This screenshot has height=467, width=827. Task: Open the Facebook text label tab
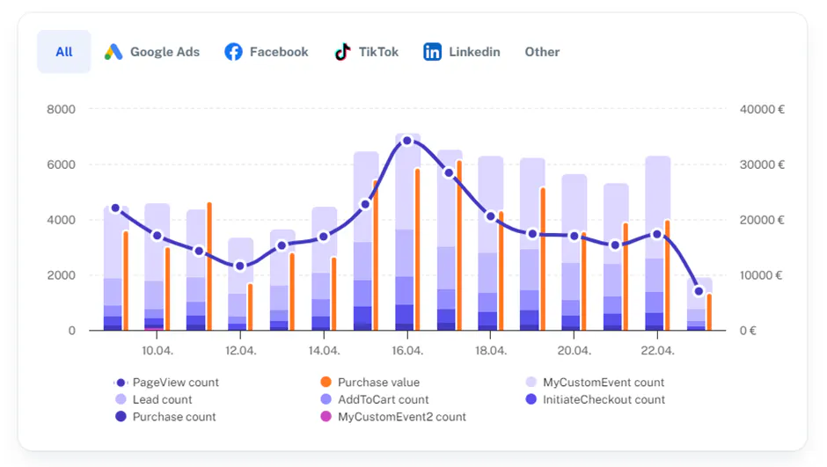[x=279, y=52]
